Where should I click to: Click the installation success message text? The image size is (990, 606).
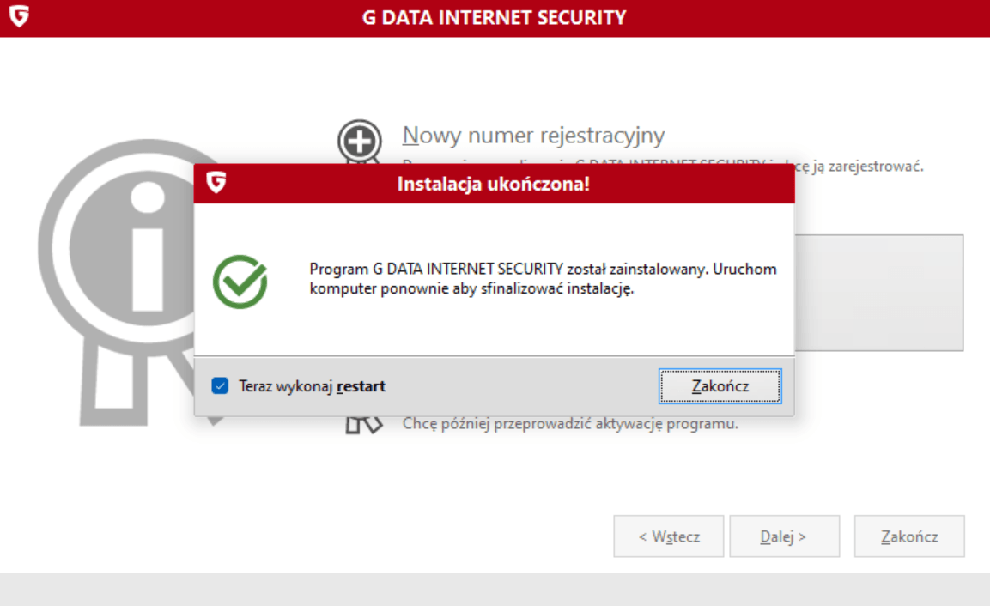click(543, 279)
